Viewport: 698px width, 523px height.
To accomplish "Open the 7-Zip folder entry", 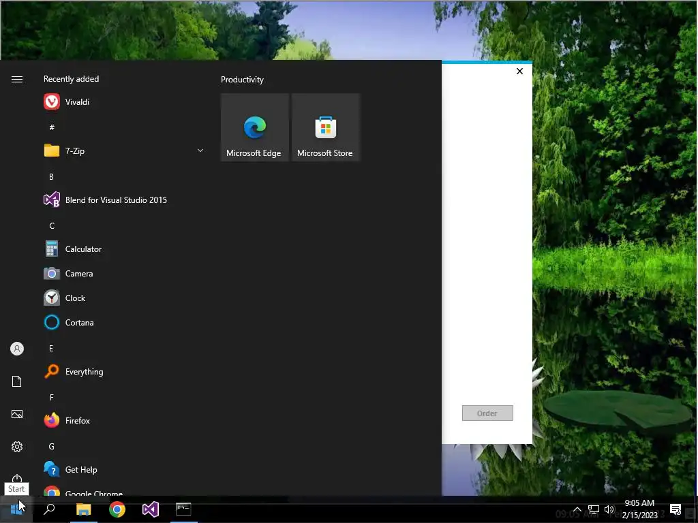I will coord(125,150).
